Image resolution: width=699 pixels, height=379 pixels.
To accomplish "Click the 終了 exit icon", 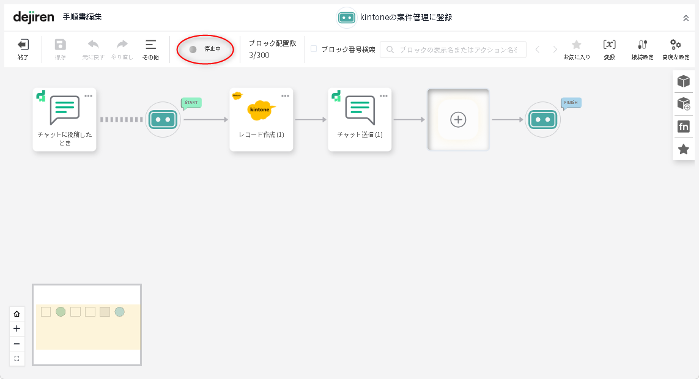I will 23,48.
